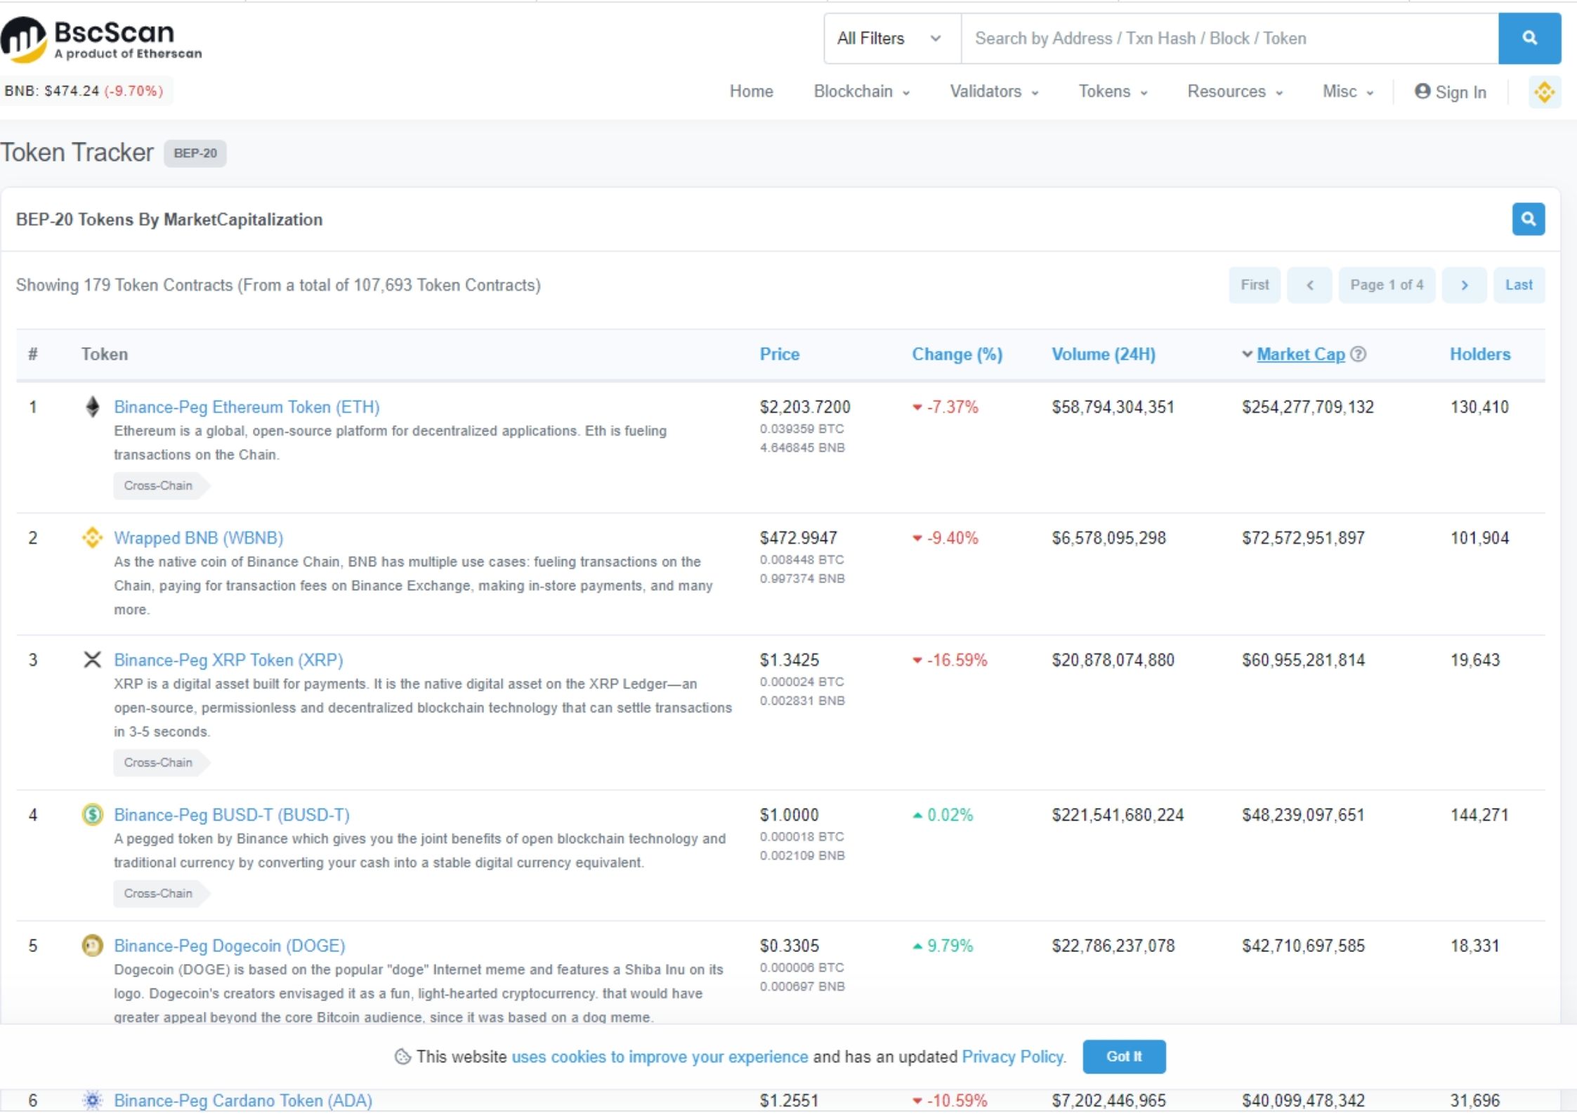Viewport: 1577px width, 1115px height.
Task: Sort by the Holders column header
Action: pyautogui.click(x=1479, y=354)
